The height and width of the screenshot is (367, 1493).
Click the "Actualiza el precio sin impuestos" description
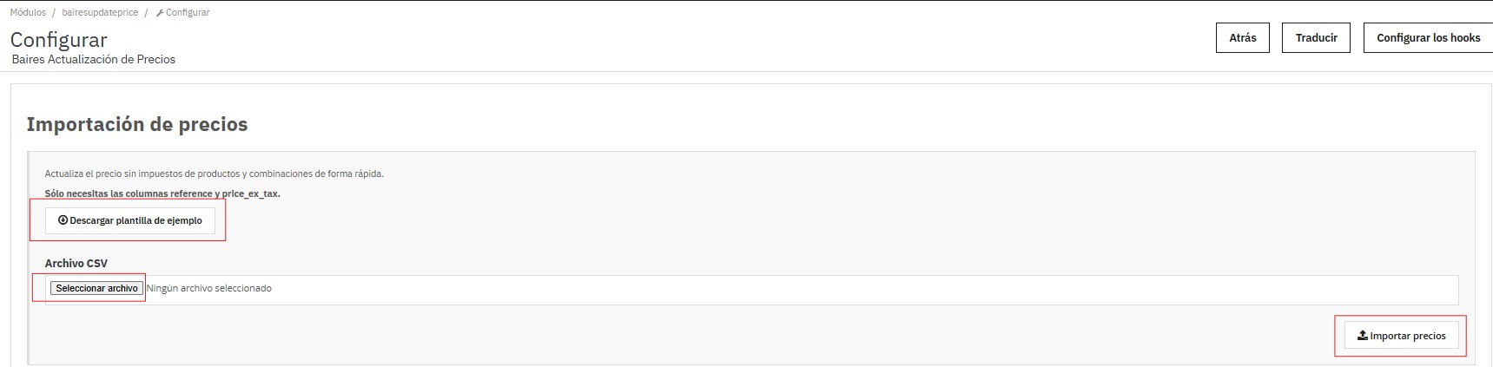(x=214, y=174)
